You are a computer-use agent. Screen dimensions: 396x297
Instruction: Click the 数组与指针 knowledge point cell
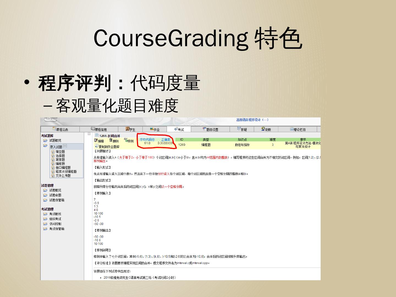pyautogui.click(x=242, y=145)
